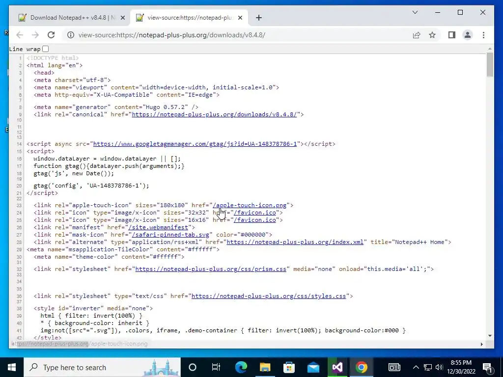Share this page icon
Viewport: 503px width, 377px height.
tap(417, 35)
